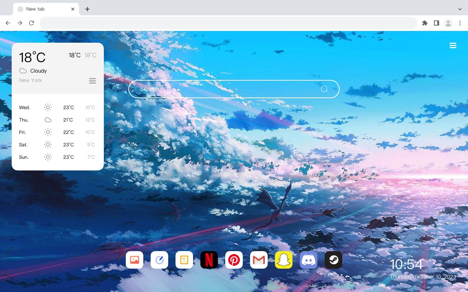Viewport: 468px width, 292px height.
Task: Click Saturday's 9°C low temperature
Action: click(x=91, y=145)
